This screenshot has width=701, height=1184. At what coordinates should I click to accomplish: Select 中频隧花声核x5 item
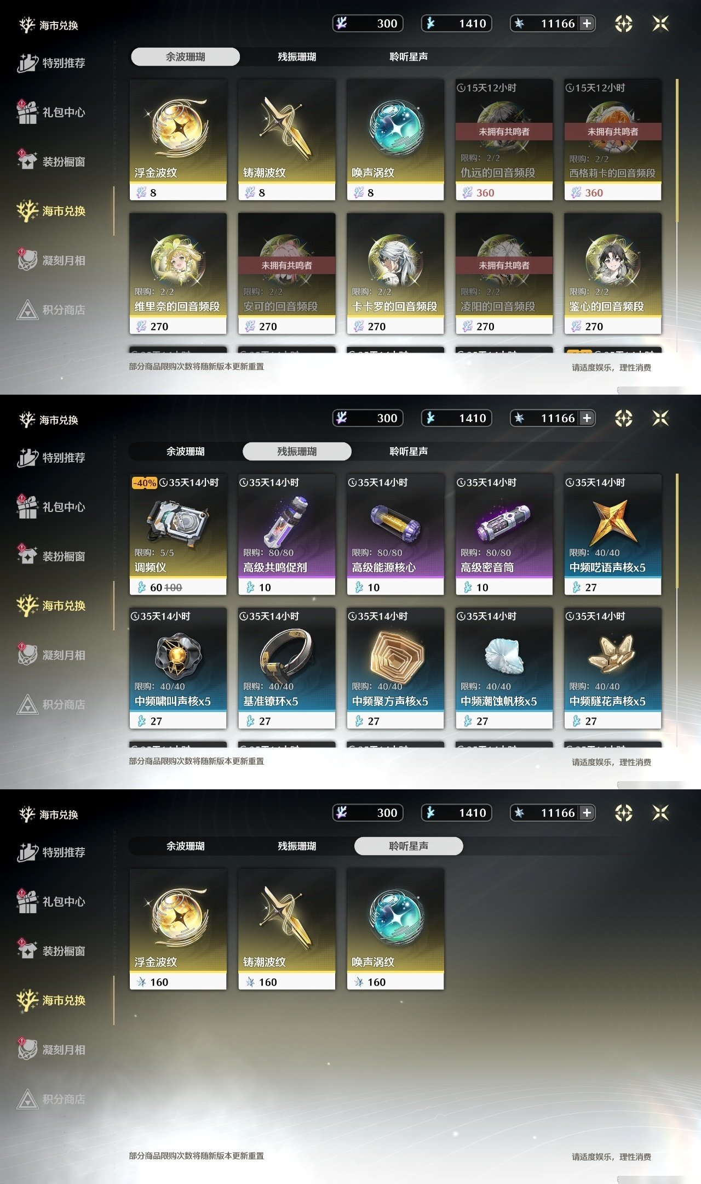click(x=613, y=668)
